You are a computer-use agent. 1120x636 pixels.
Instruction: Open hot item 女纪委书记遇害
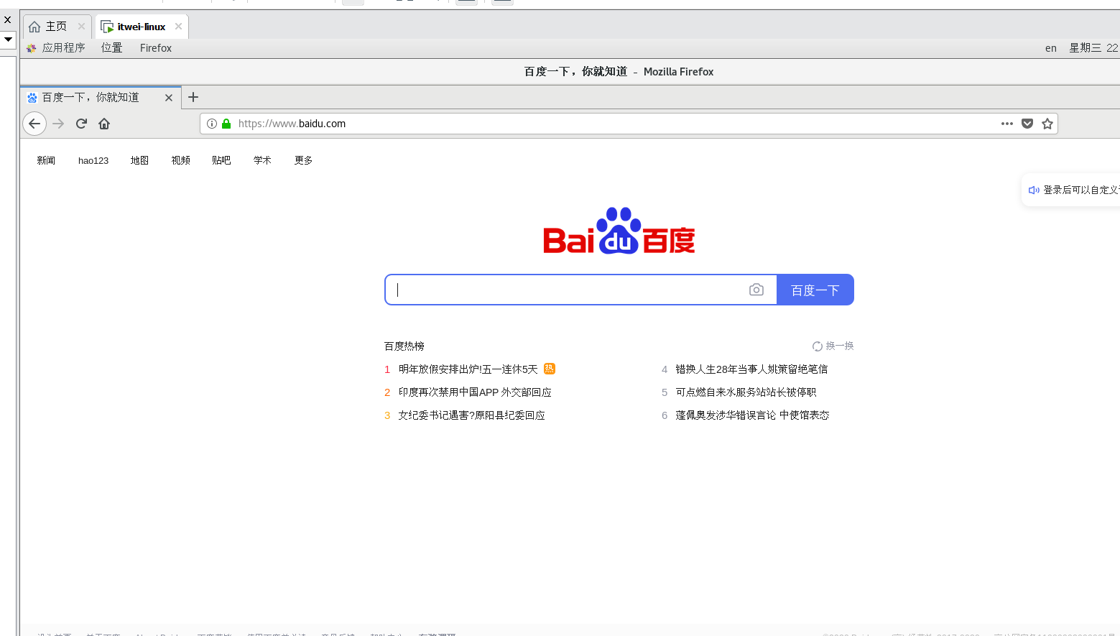471,415
